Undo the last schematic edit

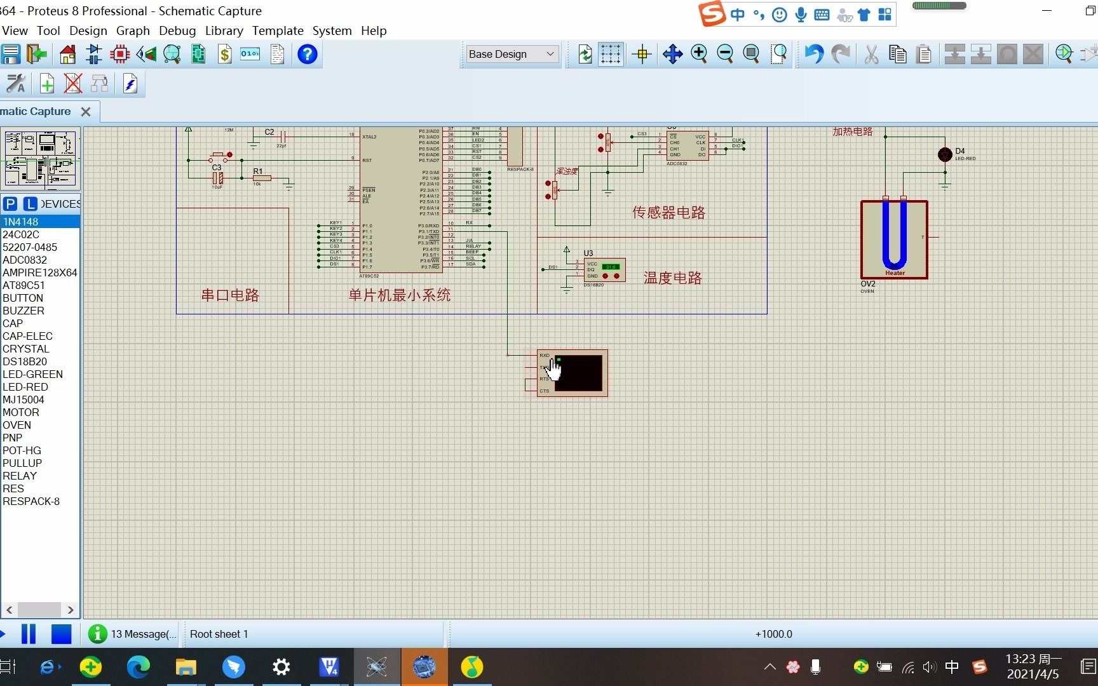pyautogui.click(x=814, y=54)
